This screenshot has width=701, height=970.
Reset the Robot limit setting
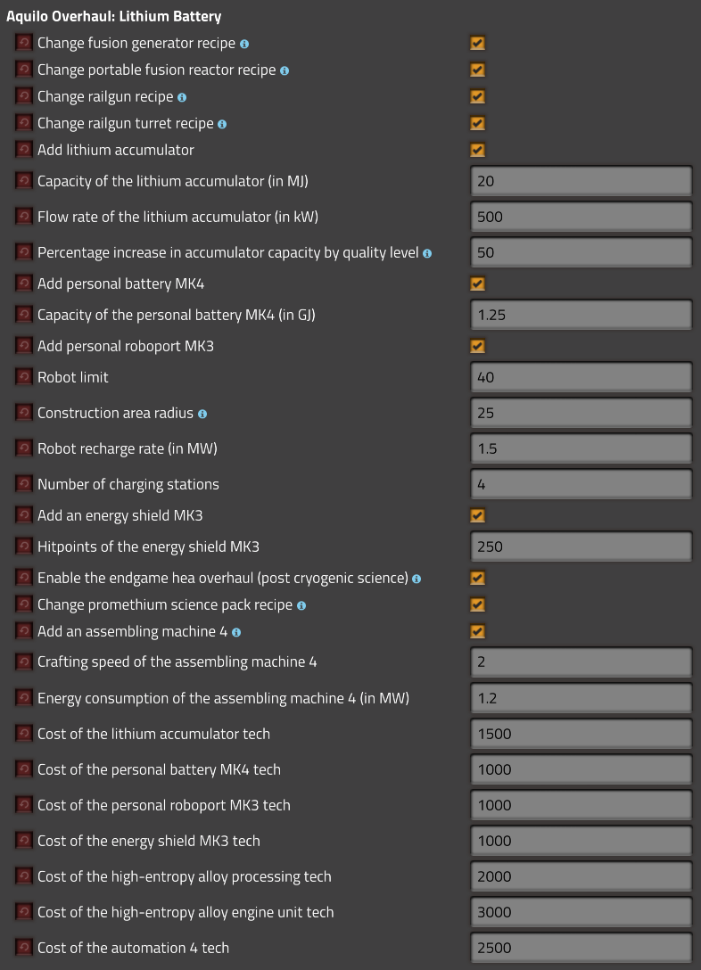pos(24,377)
